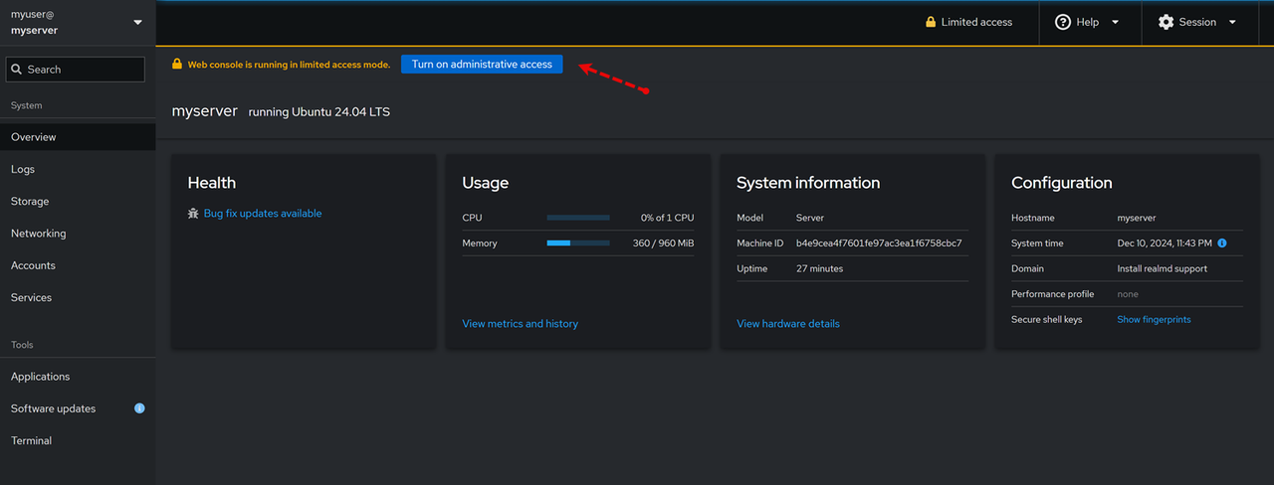Focus the sidebar Search field
The width and height of the screenshot is (1274, 485).
point(76,70)
